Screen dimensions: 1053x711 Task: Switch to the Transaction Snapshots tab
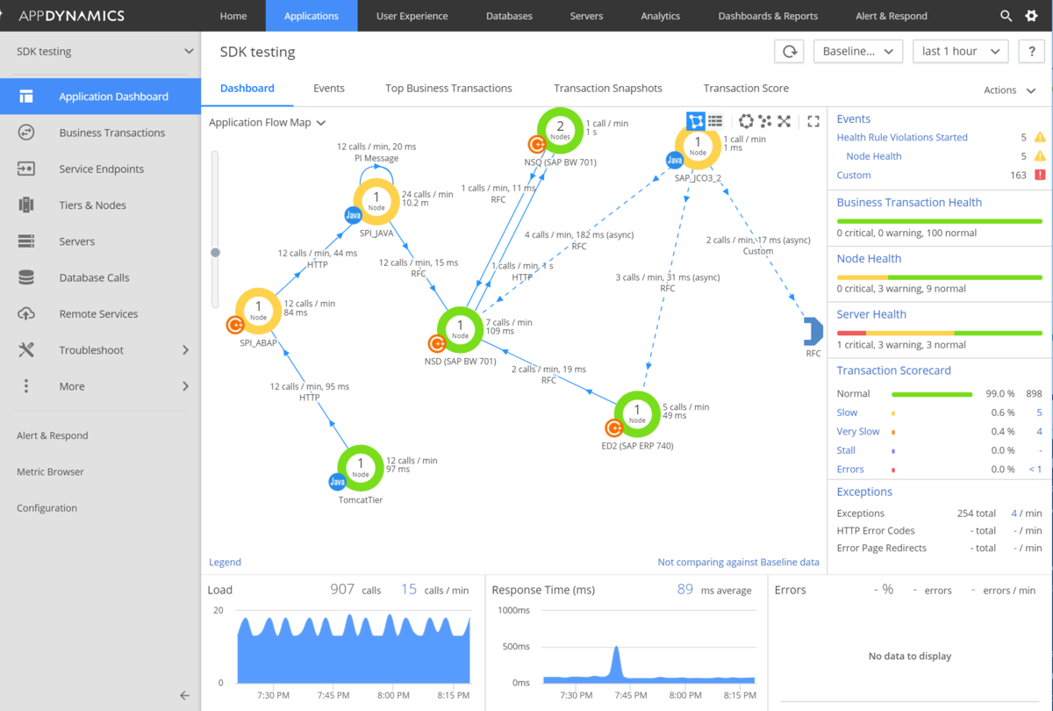(607, 88)
